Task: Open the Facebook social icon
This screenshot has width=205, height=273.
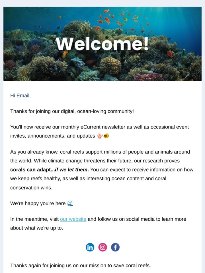Action: pyautogui.click(x=115, y=247)
